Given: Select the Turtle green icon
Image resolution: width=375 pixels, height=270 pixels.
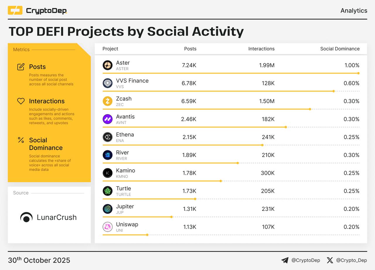Looking at the screenshot, I should coord(108,191).
